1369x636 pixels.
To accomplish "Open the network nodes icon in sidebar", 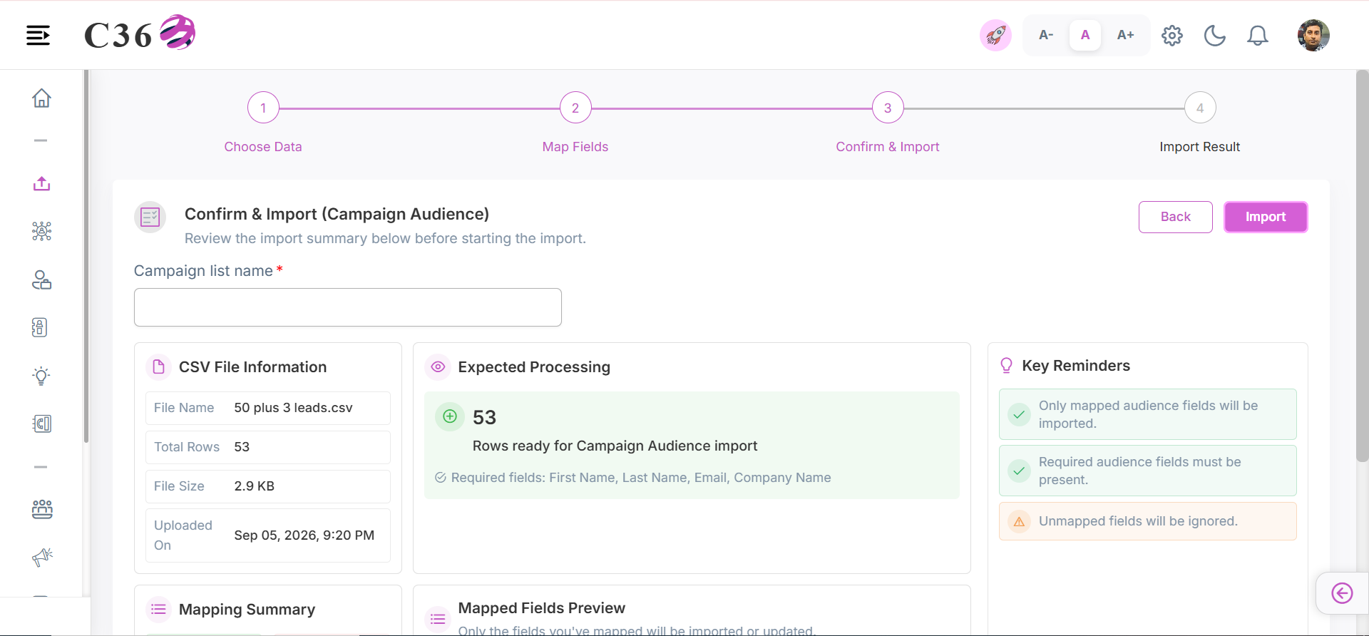I will (x=41, y=231).
